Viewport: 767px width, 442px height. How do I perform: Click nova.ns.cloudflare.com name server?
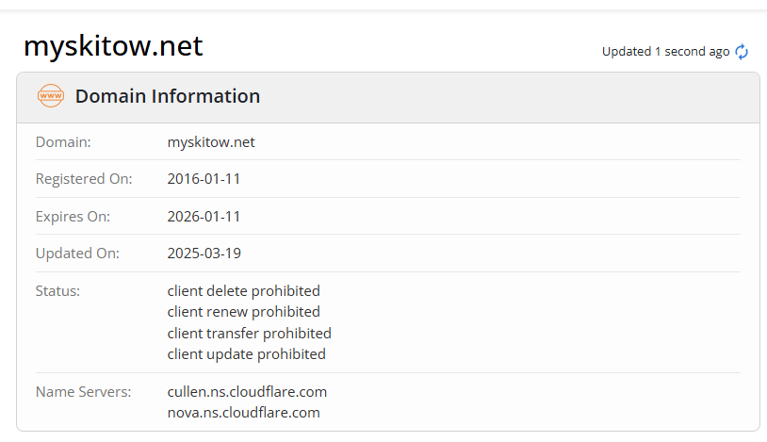pos(244,413)
